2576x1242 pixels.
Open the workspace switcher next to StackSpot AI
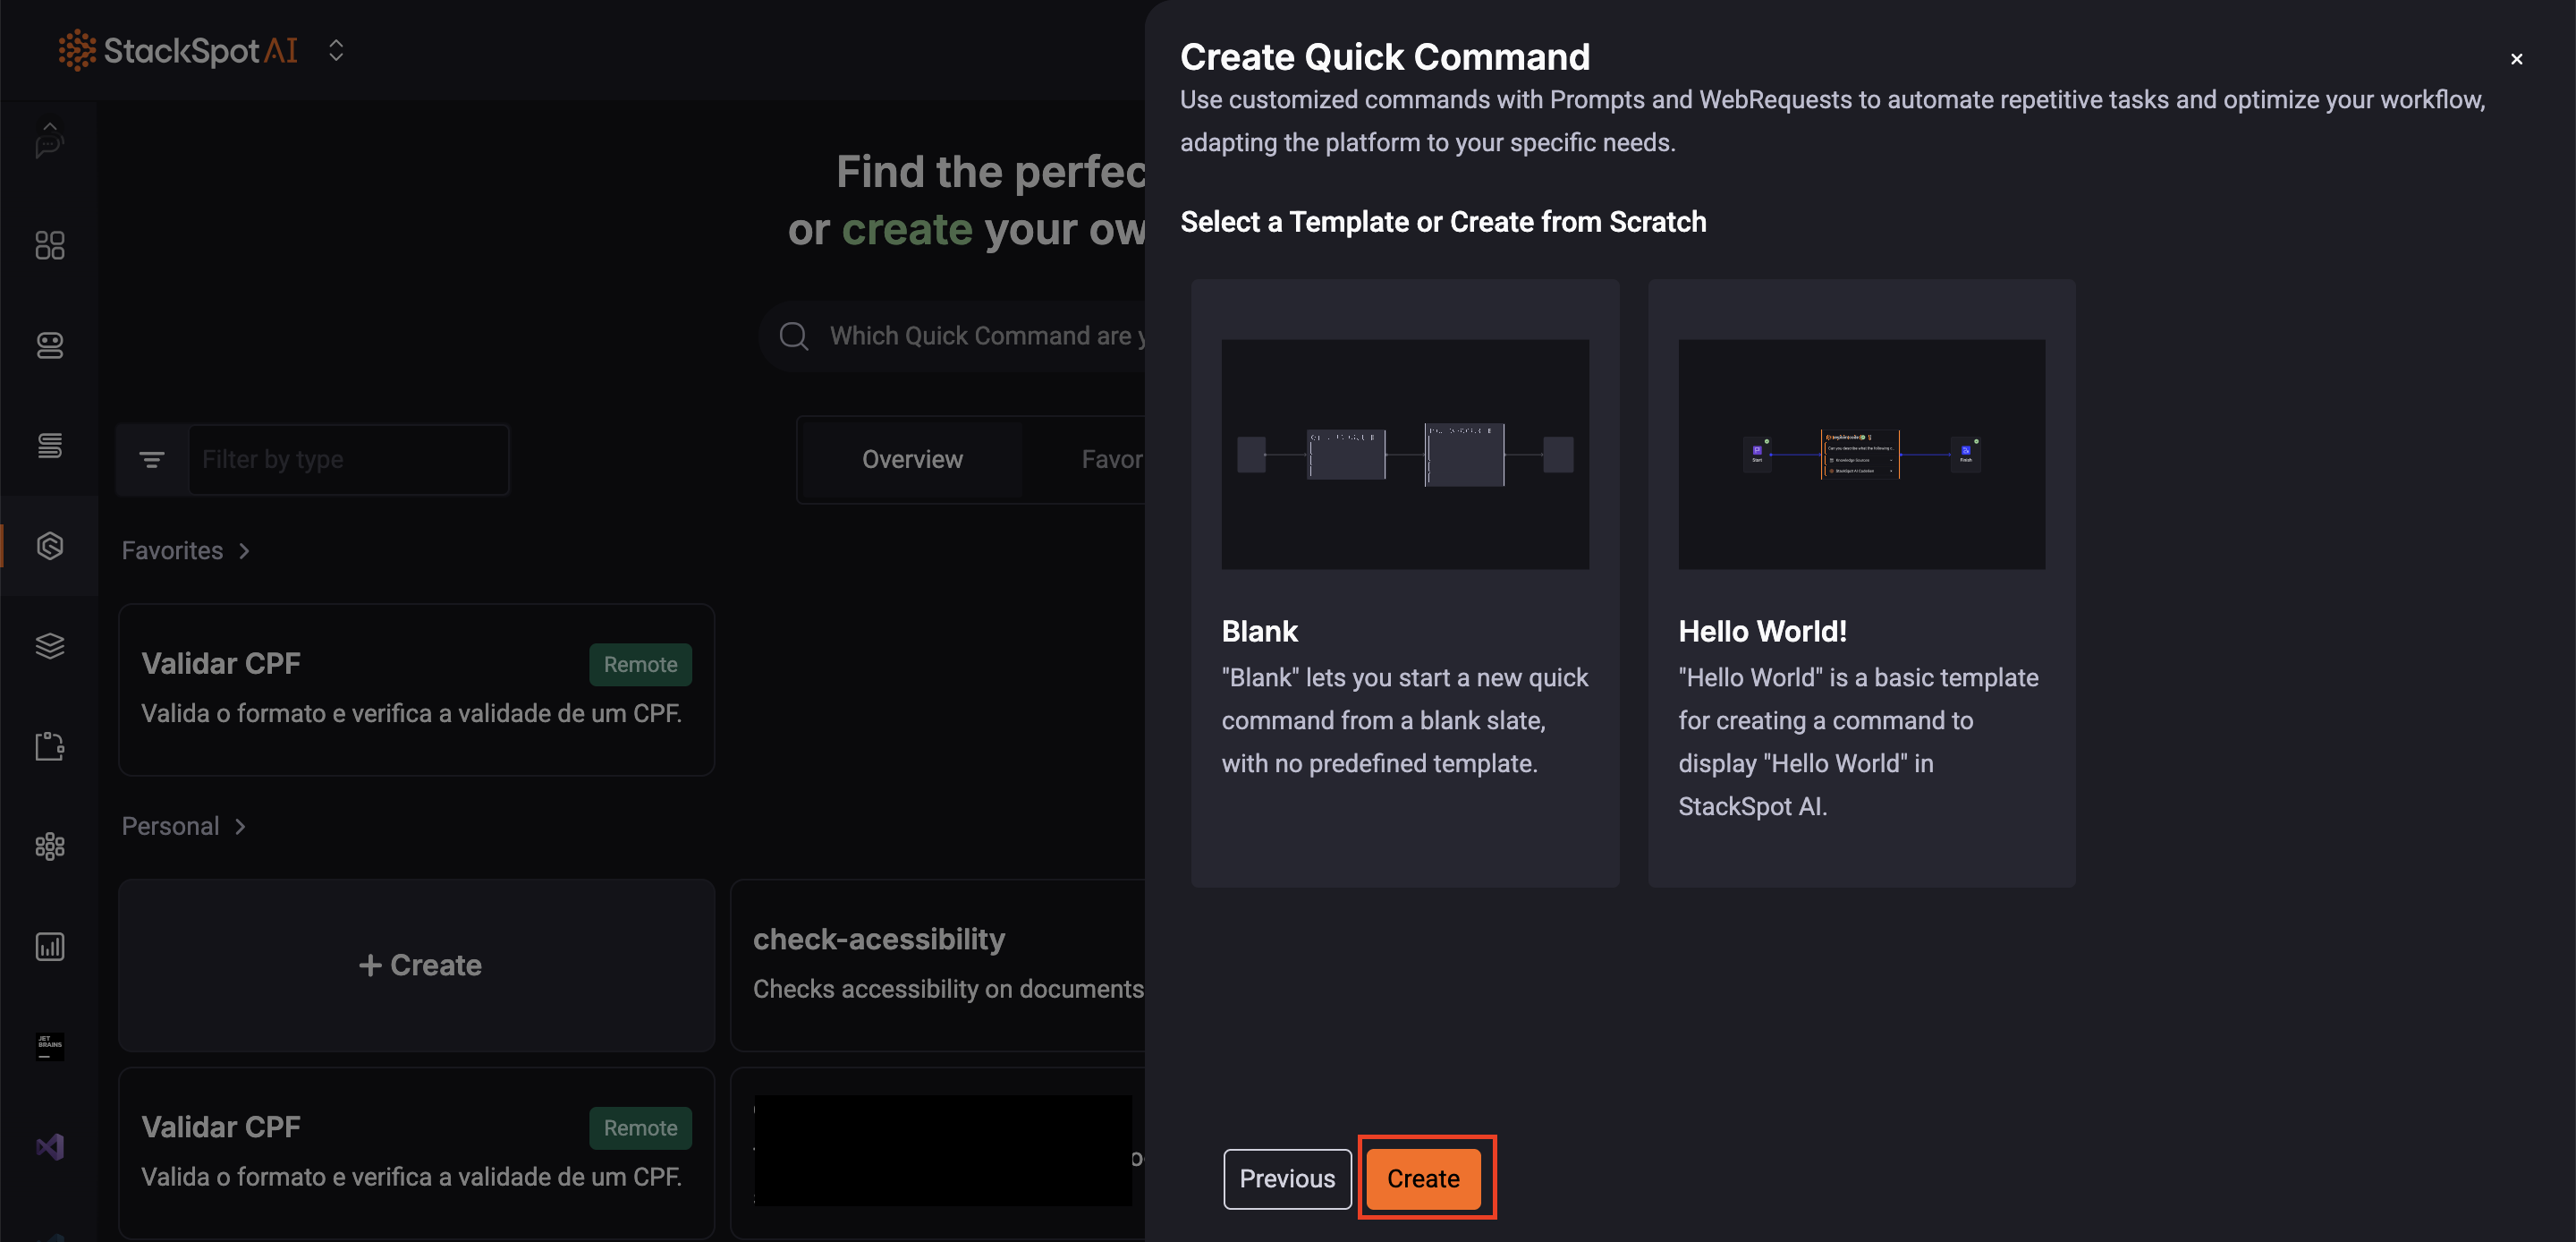(336, 50)
